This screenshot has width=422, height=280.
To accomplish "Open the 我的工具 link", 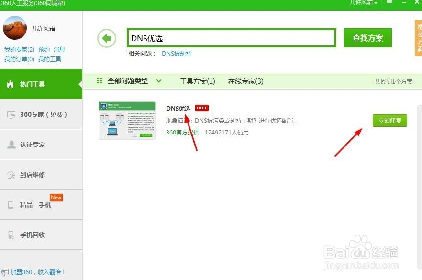I will (50, 59).
